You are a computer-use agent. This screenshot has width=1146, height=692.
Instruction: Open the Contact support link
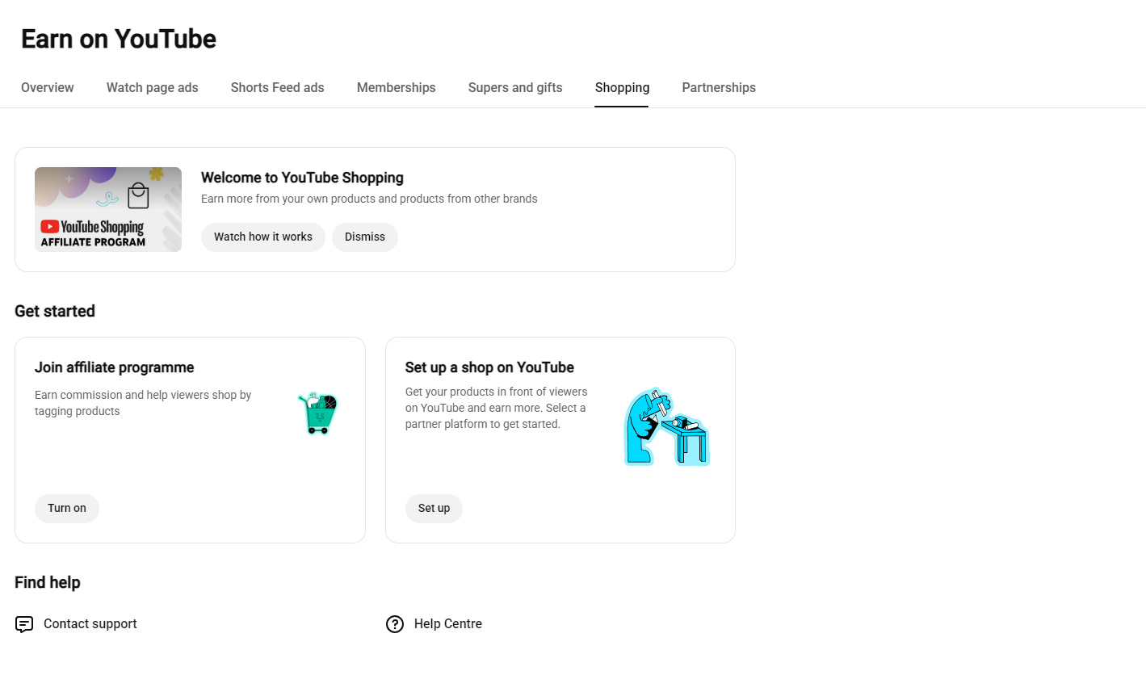tap(90, 623)
